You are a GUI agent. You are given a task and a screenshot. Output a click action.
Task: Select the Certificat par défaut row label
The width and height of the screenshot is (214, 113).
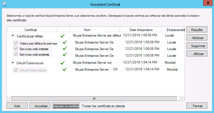pos(30,36)
